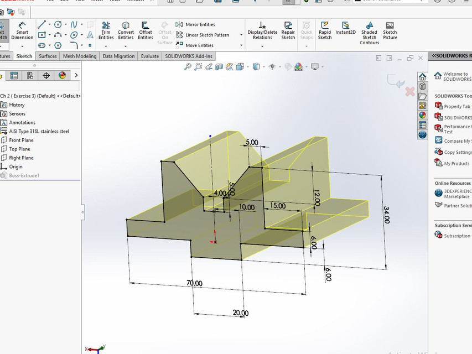Select the Sketch Fillet tool

(74, 45)
